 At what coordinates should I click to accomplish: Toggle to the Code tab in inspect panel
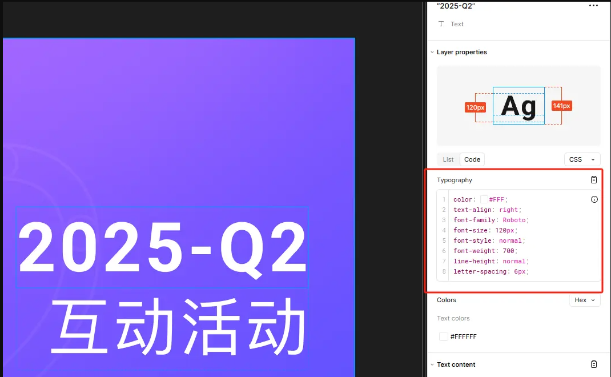pos(472,159)
